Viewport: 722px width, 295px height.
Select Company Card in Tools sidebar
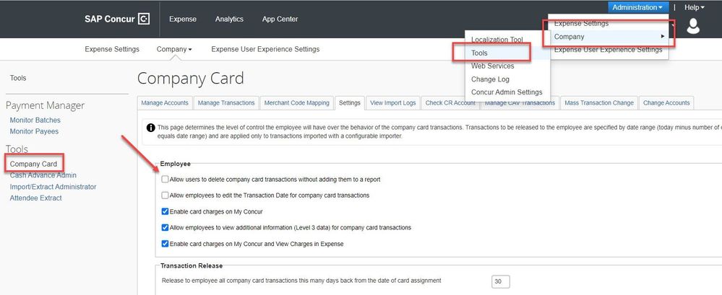coord(34,164)
